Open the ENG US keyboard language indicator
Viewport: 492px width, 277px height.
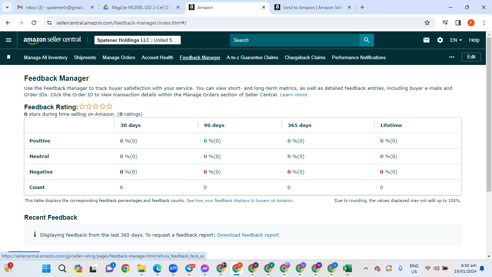pos(414,268)
